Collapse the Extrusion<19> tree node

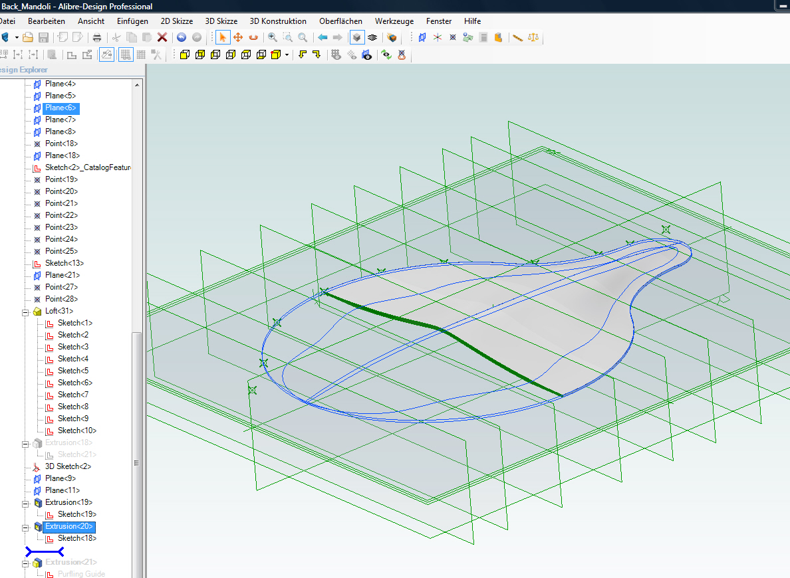click(x=25, y=504)
